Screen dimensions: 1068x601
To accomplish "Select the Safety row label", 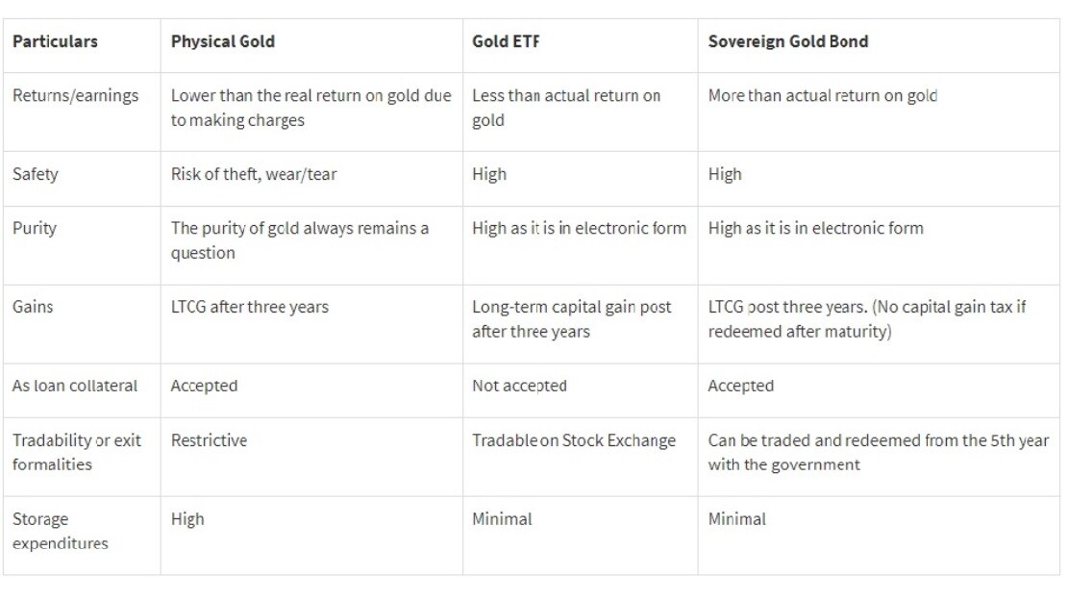I will click(x=36, y=174).
